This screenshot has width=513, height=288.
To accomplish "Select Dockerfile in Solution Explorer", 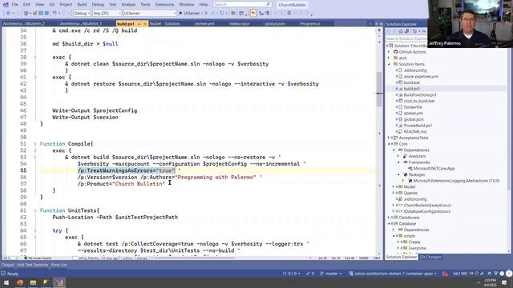I will (x=413, y=107).
